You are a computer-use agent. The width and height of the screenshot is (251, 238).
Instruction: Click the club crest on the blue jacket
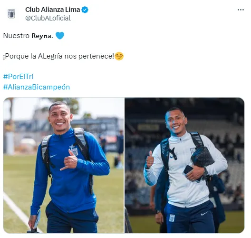(75, 152)
